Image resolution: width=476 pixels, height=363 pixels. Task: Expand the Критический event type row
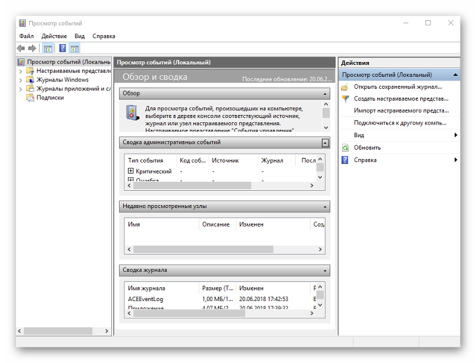[131, 171]
